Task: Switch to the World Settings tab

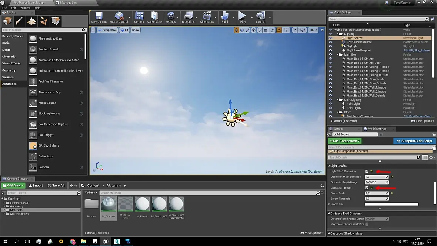Action: tap(377, 129)
